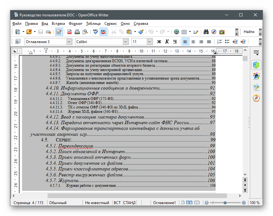Image resolution: width=273 pixels, height=216 pixels.
Task: Select Align Left paragraph button
Action: [x=185, y=42]
